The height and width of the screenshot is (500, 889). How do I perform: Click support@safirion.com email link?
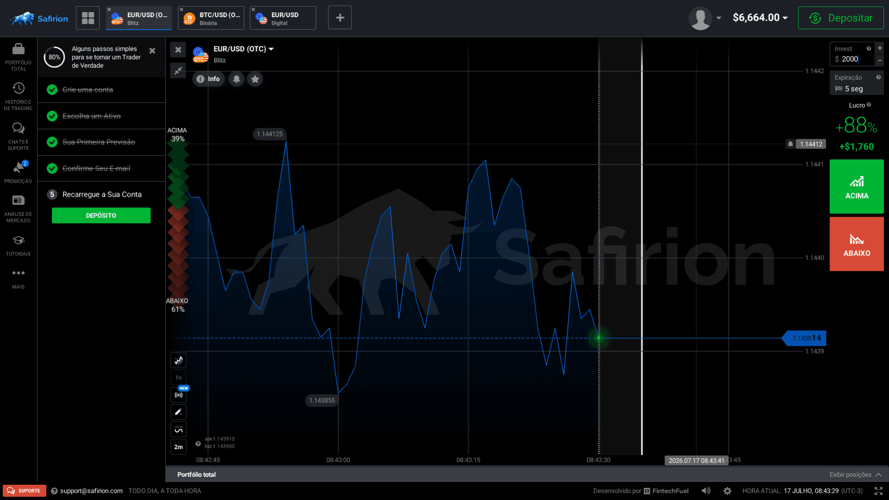point(91,491)
